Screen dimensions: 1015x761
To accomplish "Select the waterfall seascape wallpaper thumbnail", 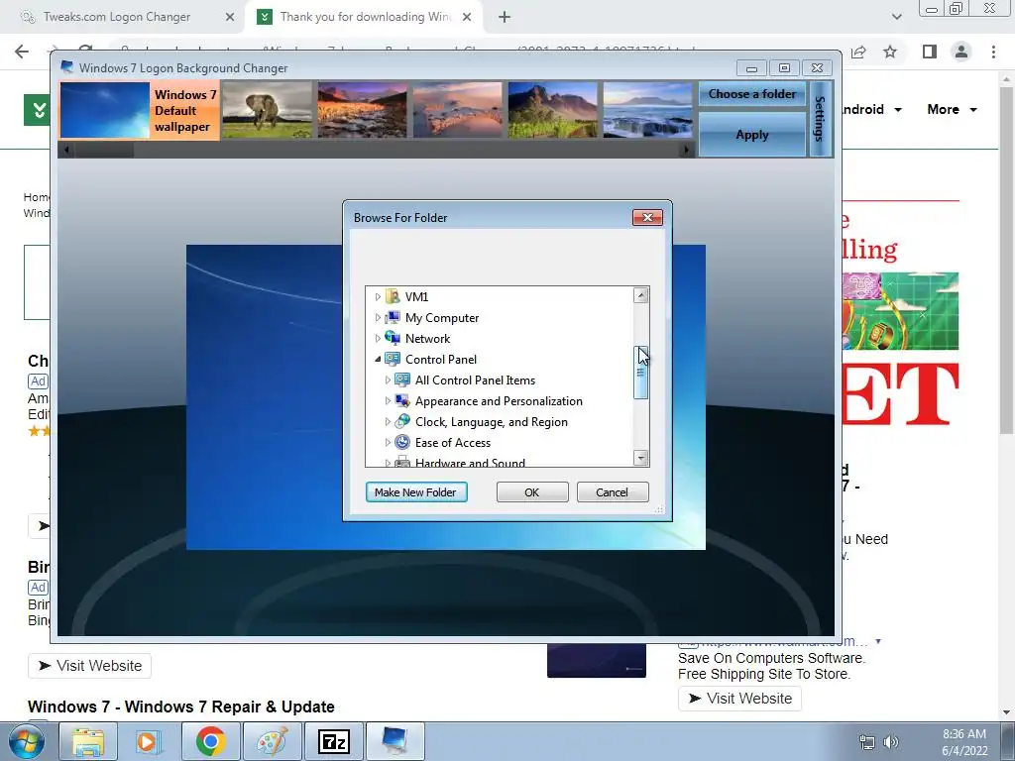I will click(x=648, y=110).
